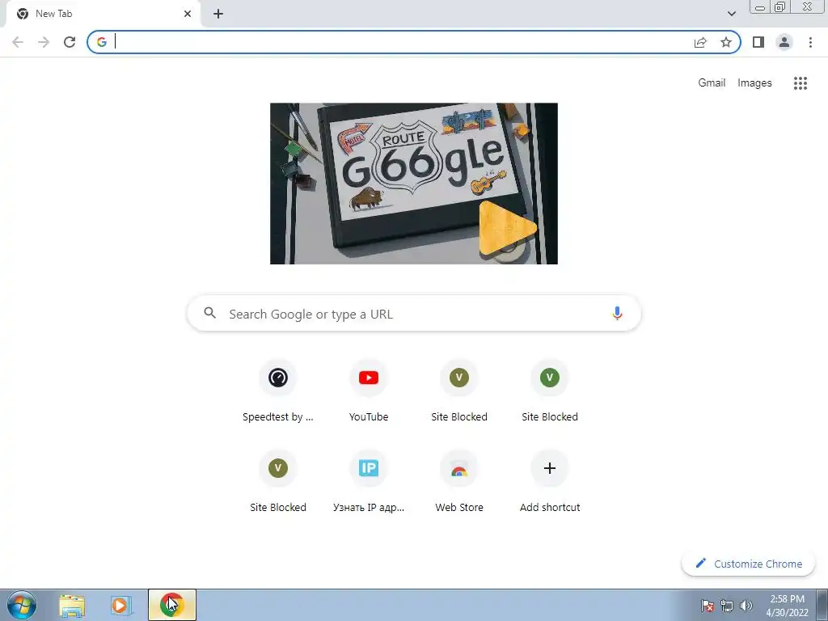Screen dimensions: 828x621
Task: Open the profile avatar icon
Action: pyautogui.click(x=784, y=42)
